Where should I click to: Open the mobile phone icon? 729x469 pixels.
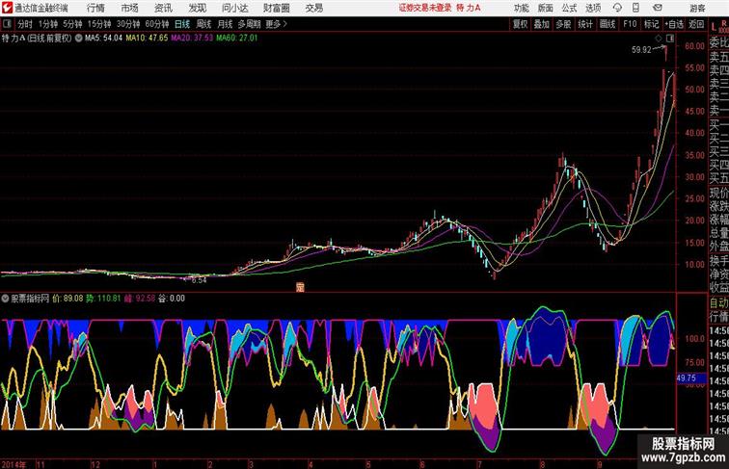click(x=635, y=8)
